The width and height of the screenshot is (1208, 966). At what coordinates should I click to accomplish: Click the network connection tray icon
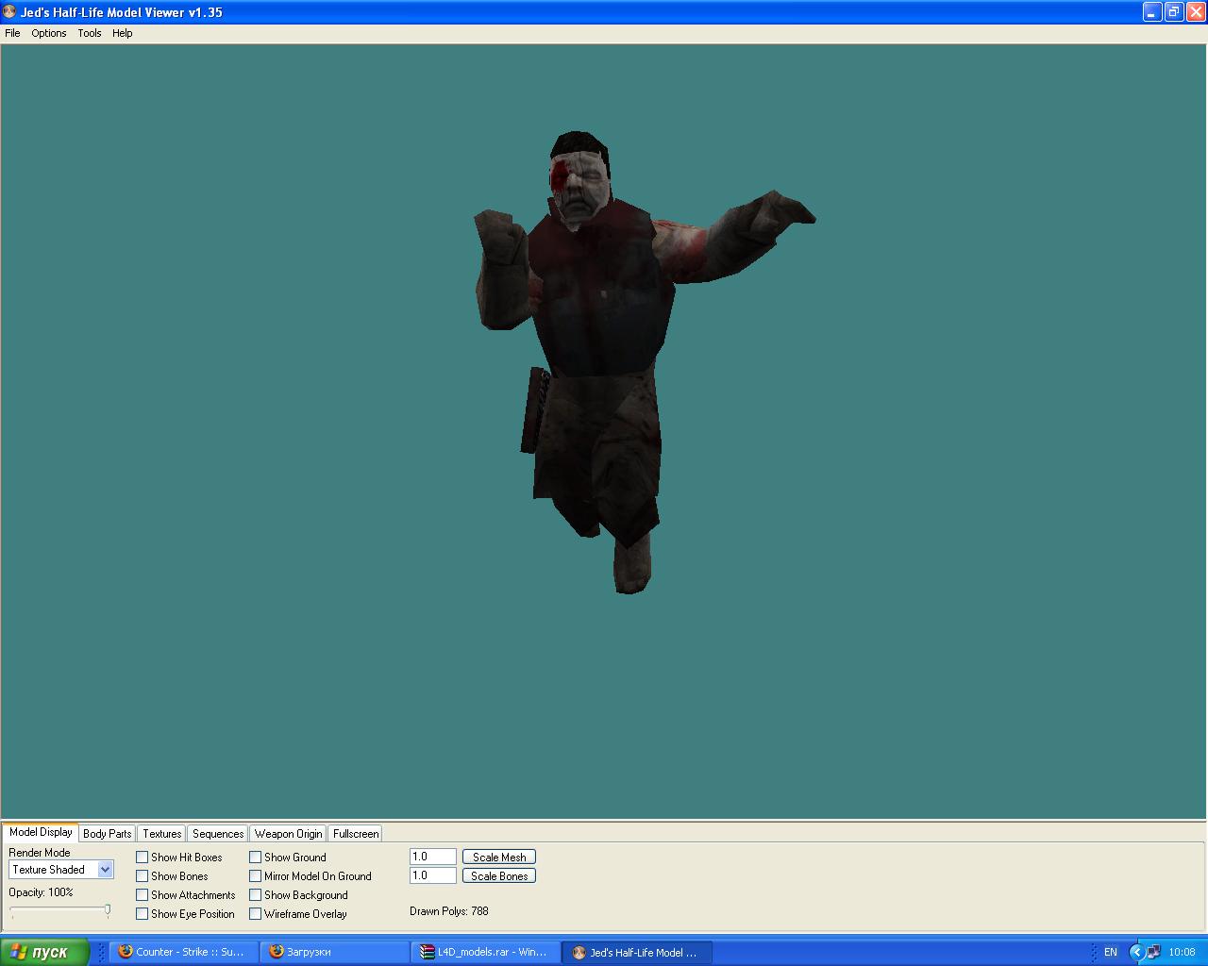pos(1153,952)
